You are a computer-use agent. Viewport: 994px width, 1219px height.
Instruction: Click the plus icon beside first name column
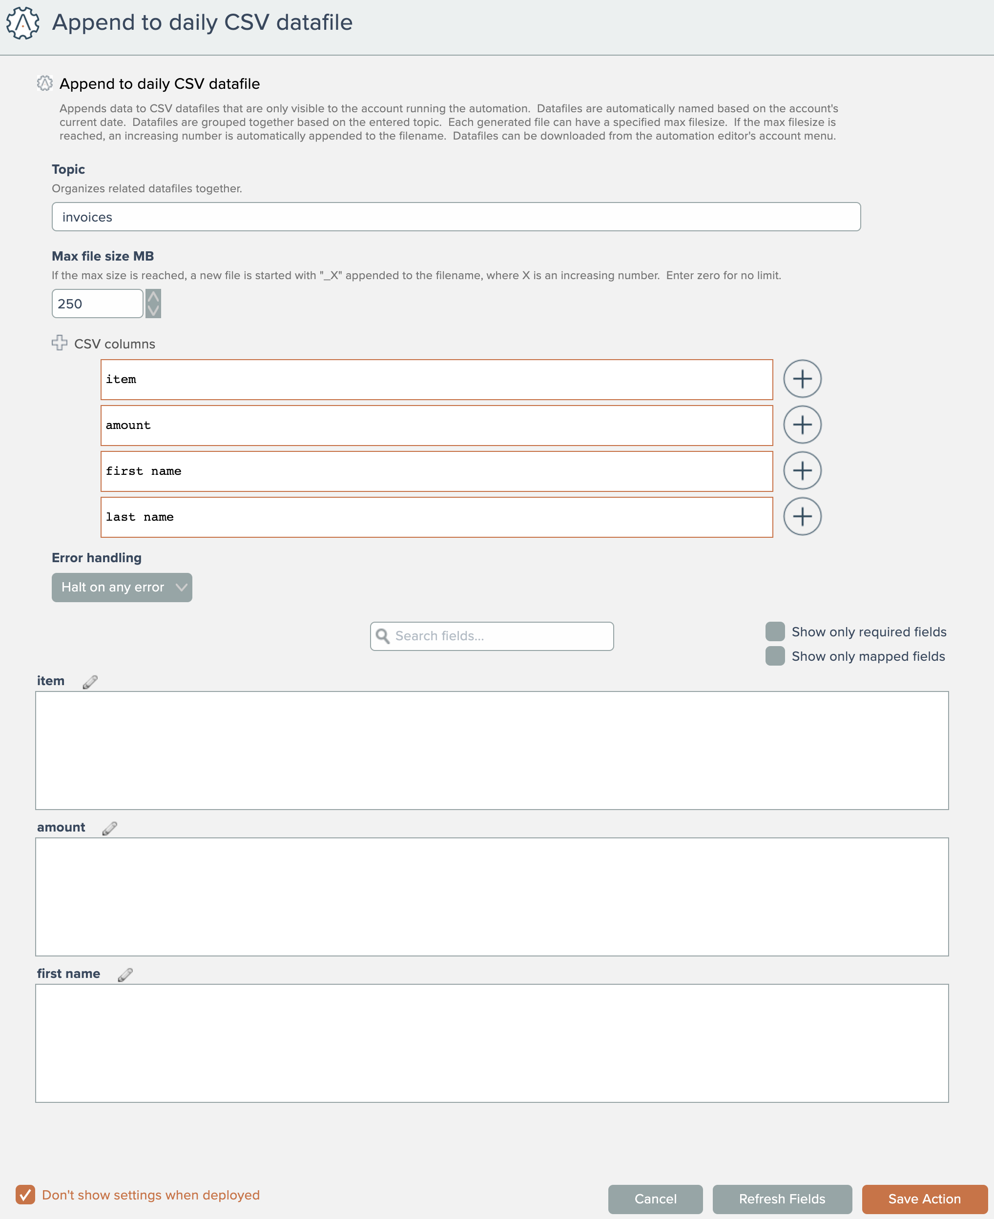[802, 470]
